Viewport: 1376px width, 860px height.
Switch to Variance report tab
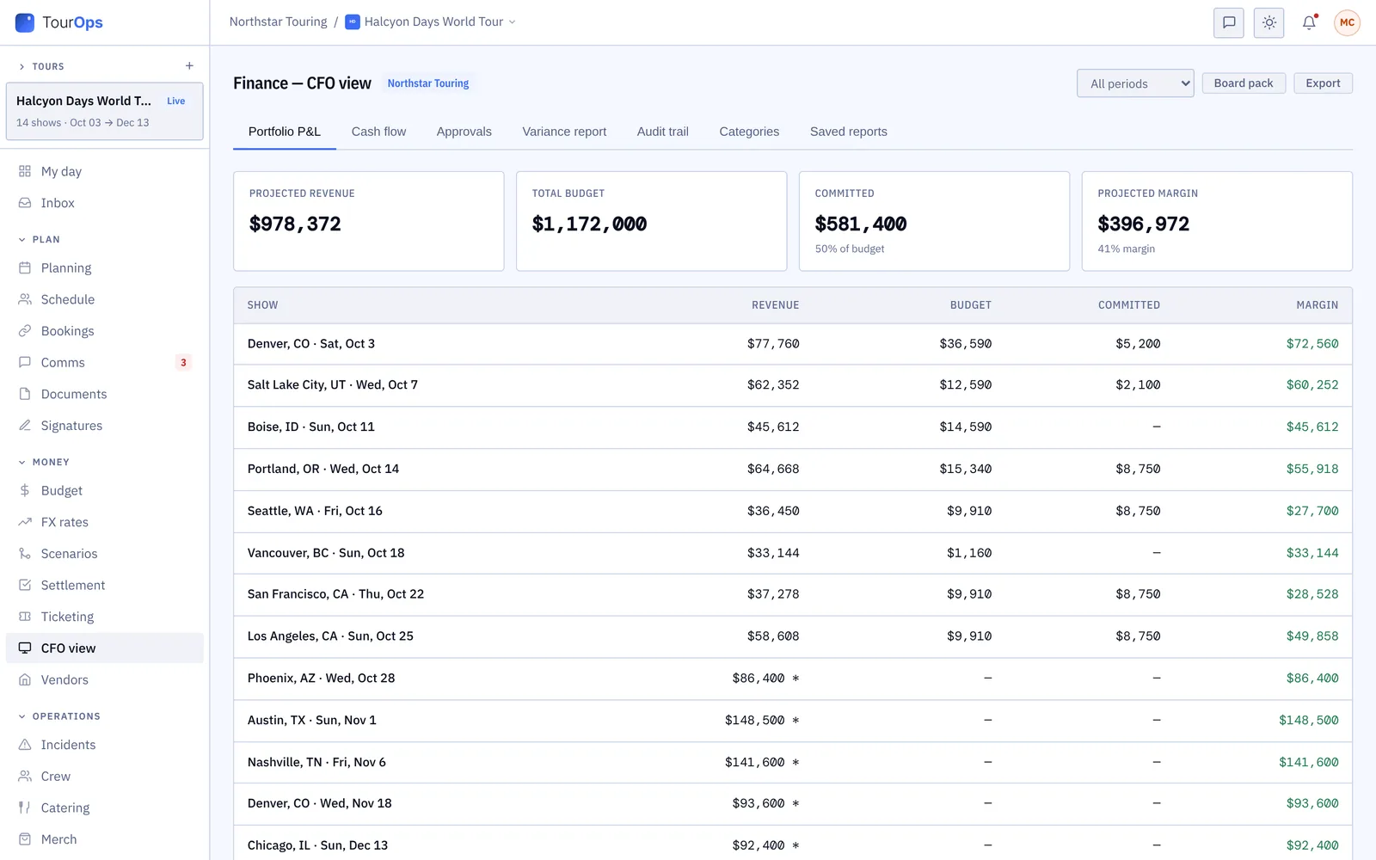click(564, 132)
